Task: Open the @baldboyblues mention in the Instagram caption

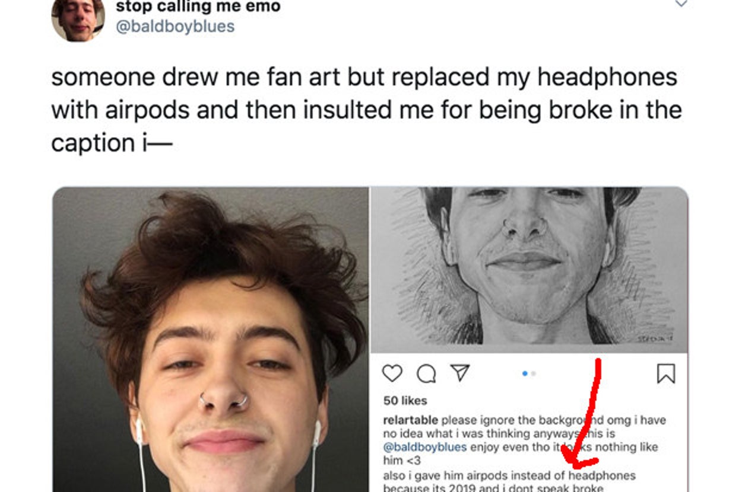Action: (x=425, y=447)
